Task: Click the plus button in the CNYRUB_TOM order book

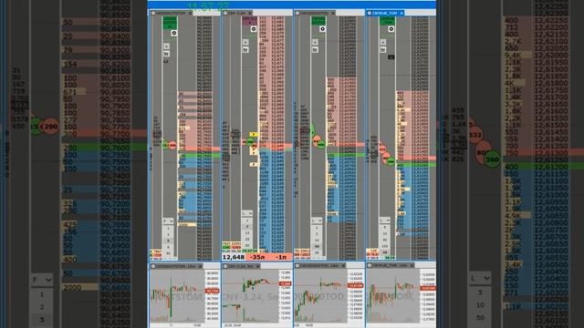Action: point(383,42)
